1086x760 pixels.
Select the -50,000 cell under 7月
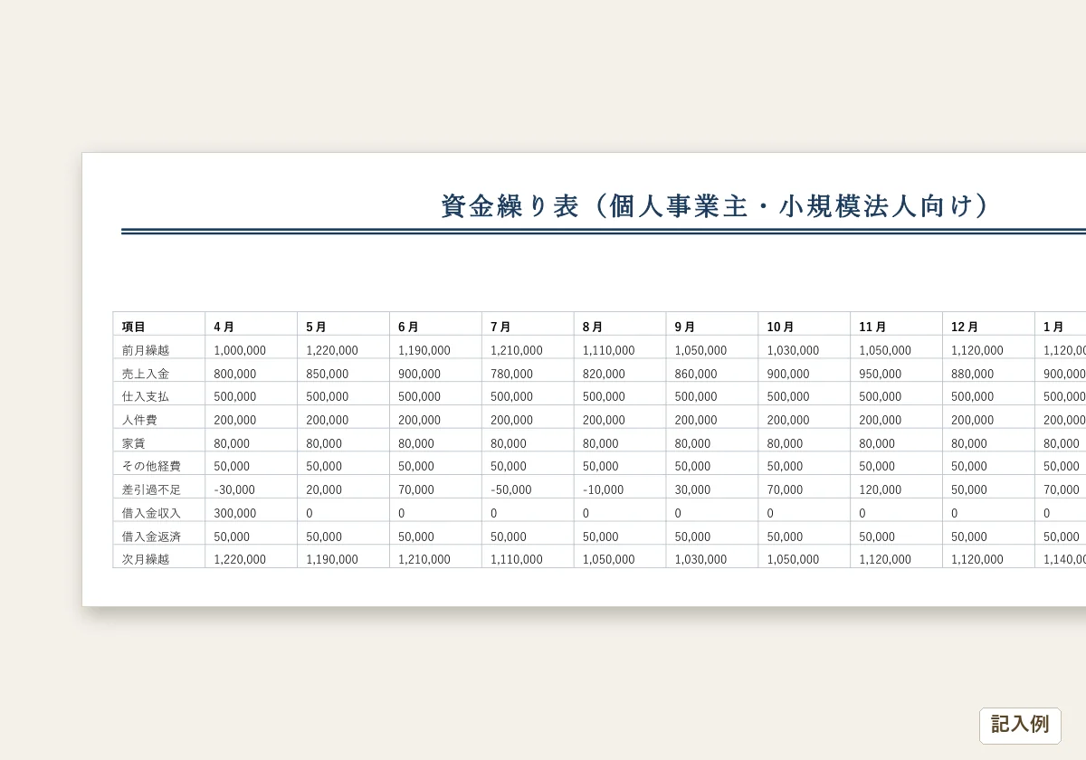coord(529,488)
